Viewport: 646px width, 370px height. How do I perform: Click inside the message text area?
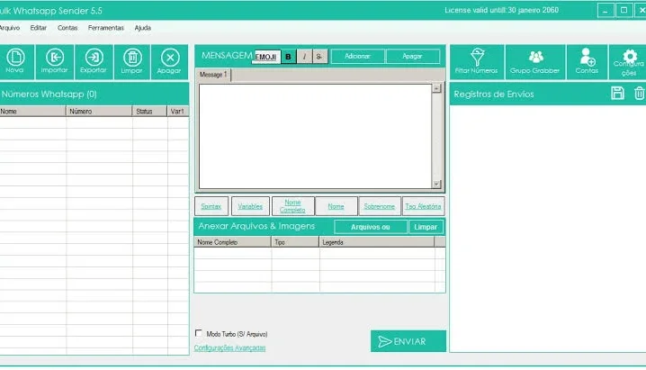click(x=315, y=136)
